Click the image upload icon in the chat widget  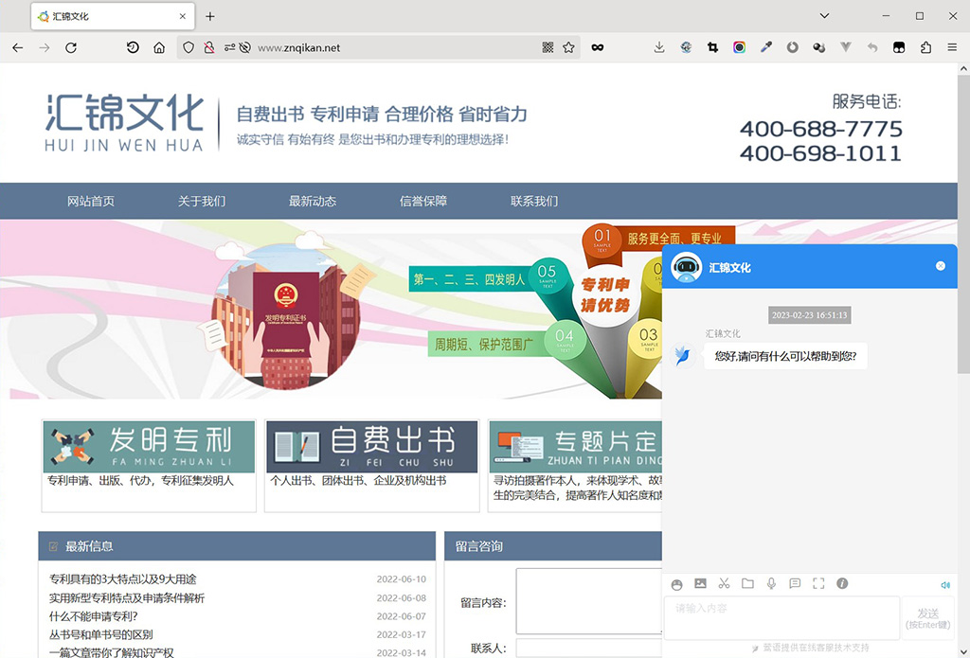tap(701, 583)
